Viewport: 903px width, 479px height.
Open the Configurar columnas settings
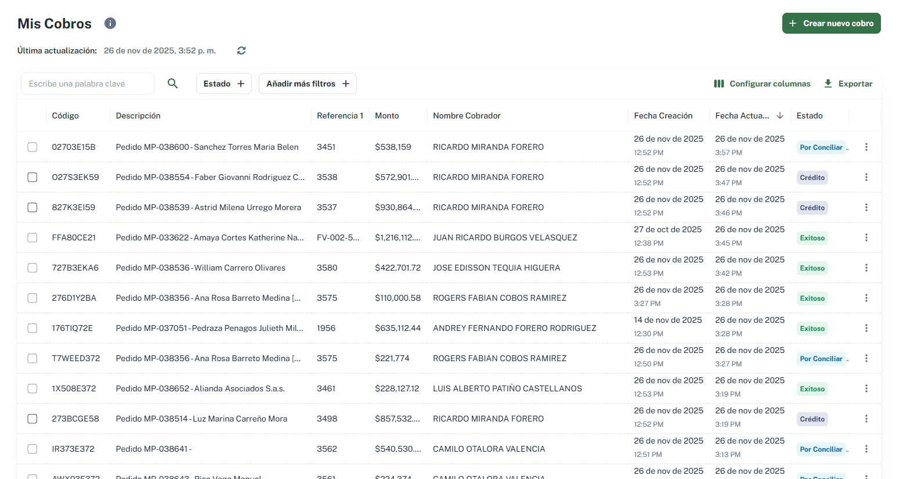pyautogui.click(x=762, y=84)
